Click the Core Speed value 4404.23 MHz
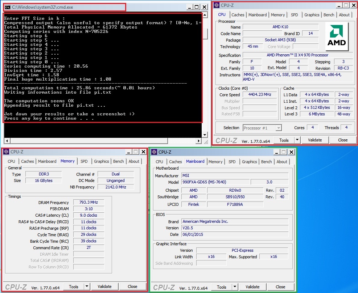 tap(260, 94)
